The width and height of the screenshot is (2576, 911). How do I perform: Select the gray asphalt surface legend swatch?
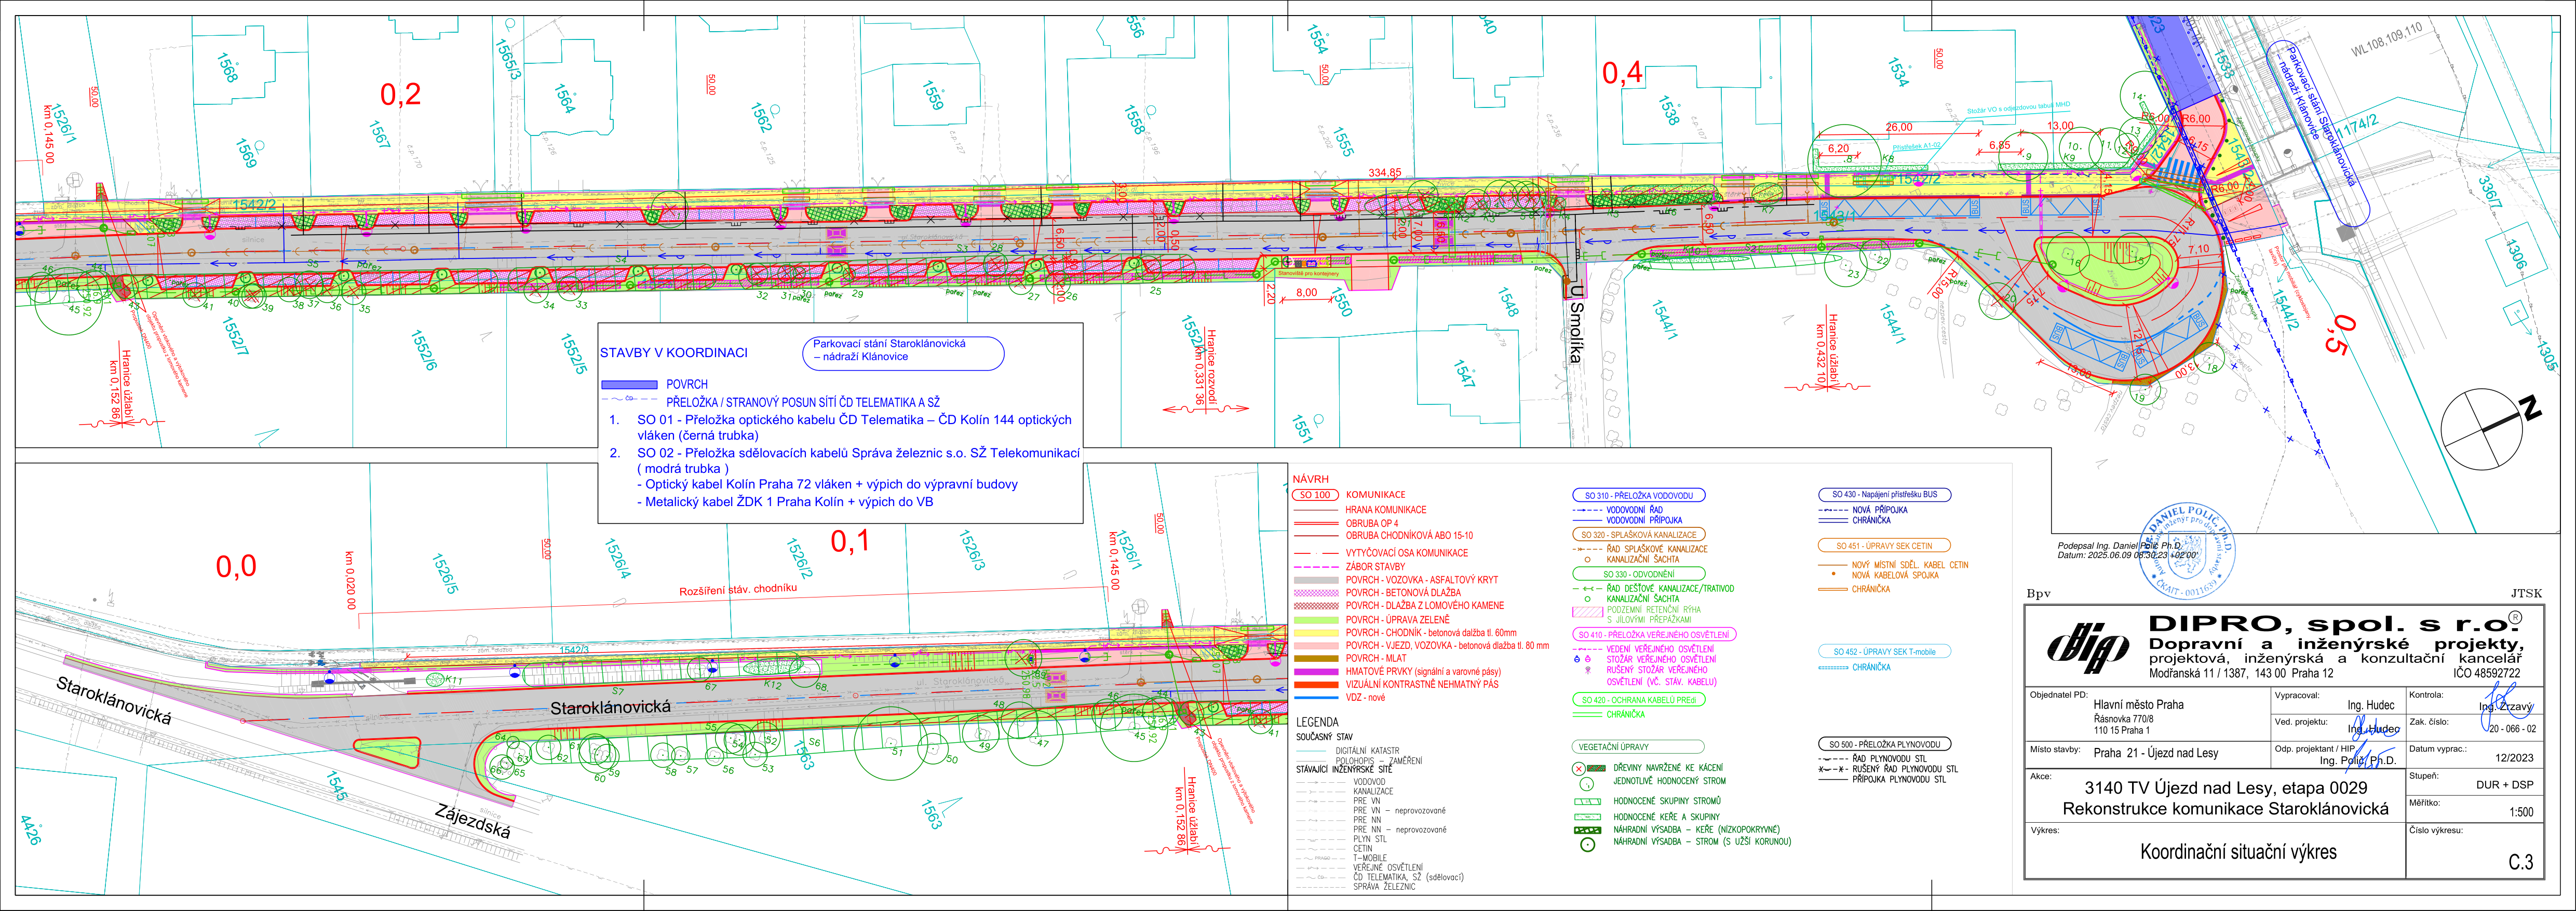(x=1315, y=580)
